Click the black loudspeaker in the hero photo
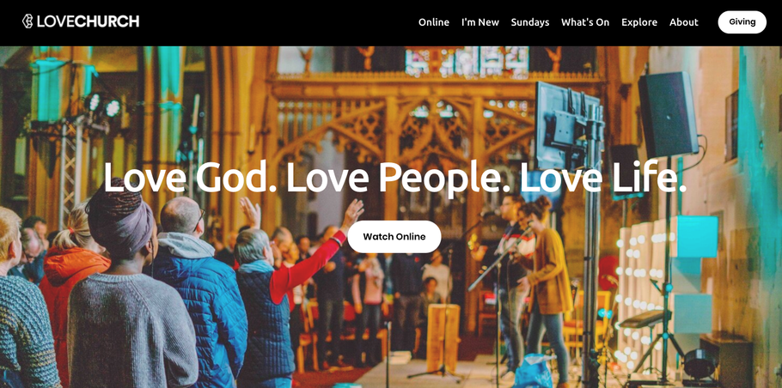Image resolution: width=782 pixels, height=388 pixels. tap(669, 114)
